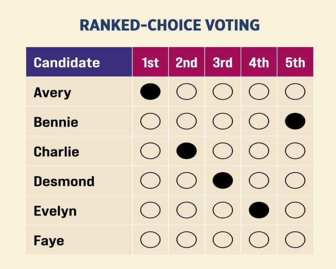Select Avery's 2nd choice bubble
Image resolution: width=336 pixels, height=269 pixels.
(186, 92)
